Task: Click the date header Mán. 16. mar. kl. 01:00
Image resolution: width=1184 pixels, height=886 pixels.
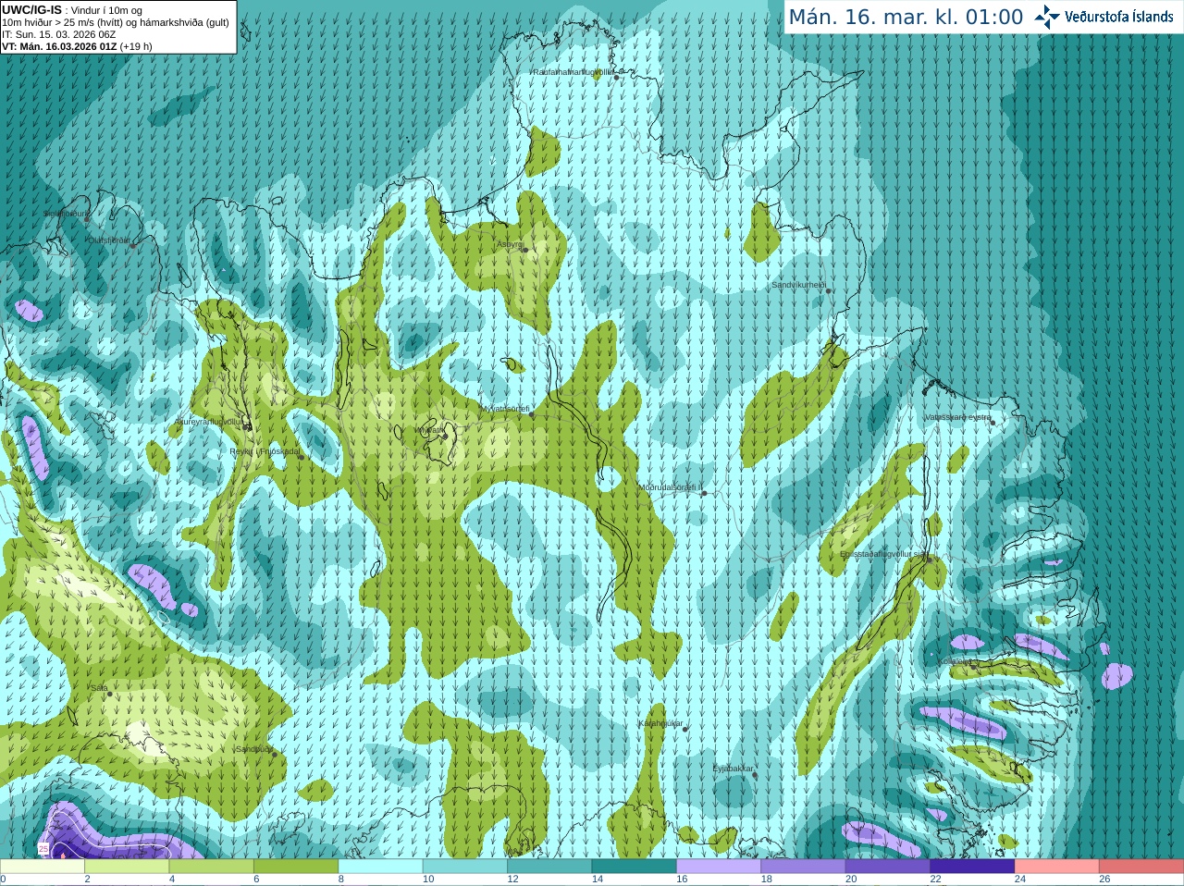Action: point(906,17)
